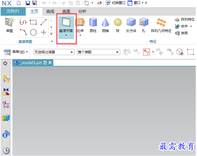Image resolution: width=197 pixels, height=156 pixels.
Task: Open the Reuse Library books icon
Action: 6,118
